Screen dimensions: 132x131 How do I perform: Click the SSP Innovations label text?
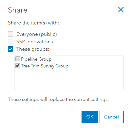pyautogui.click(x=35, y=41)
